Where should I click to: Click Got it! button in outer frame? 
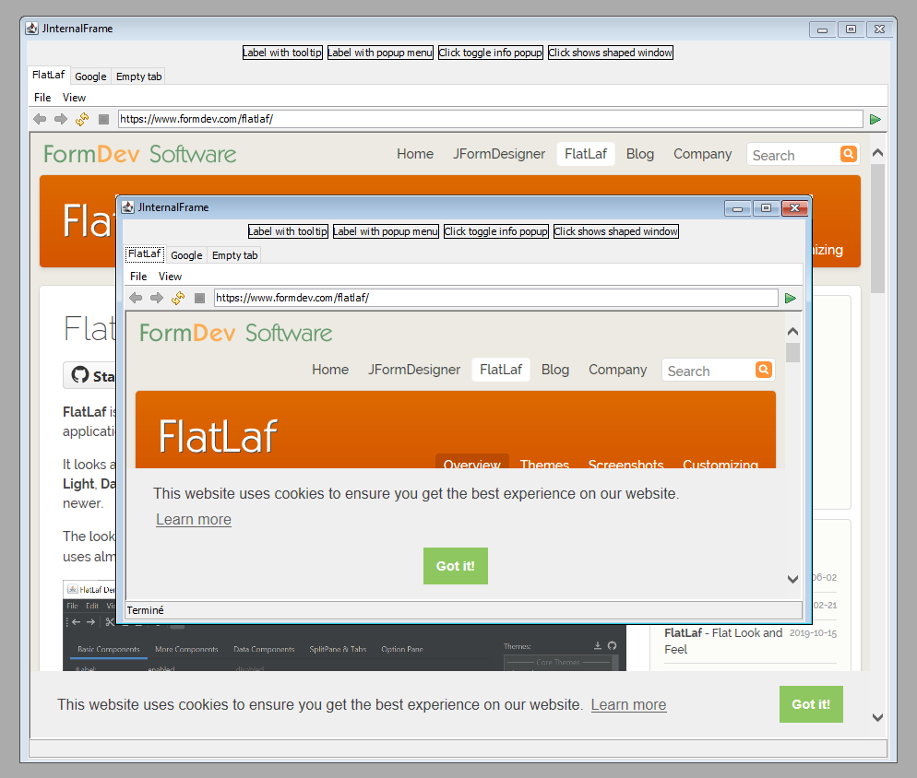point(811,704)
